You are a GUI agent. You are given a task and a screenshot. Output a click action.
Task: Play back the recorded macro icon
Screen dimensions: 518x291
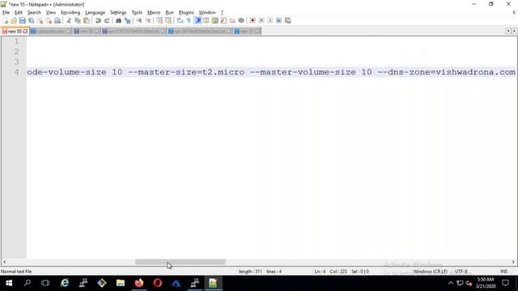(270, 20)
